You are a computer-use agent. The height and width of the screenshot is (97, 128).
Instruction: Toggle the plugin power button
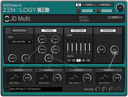[78, 5]
